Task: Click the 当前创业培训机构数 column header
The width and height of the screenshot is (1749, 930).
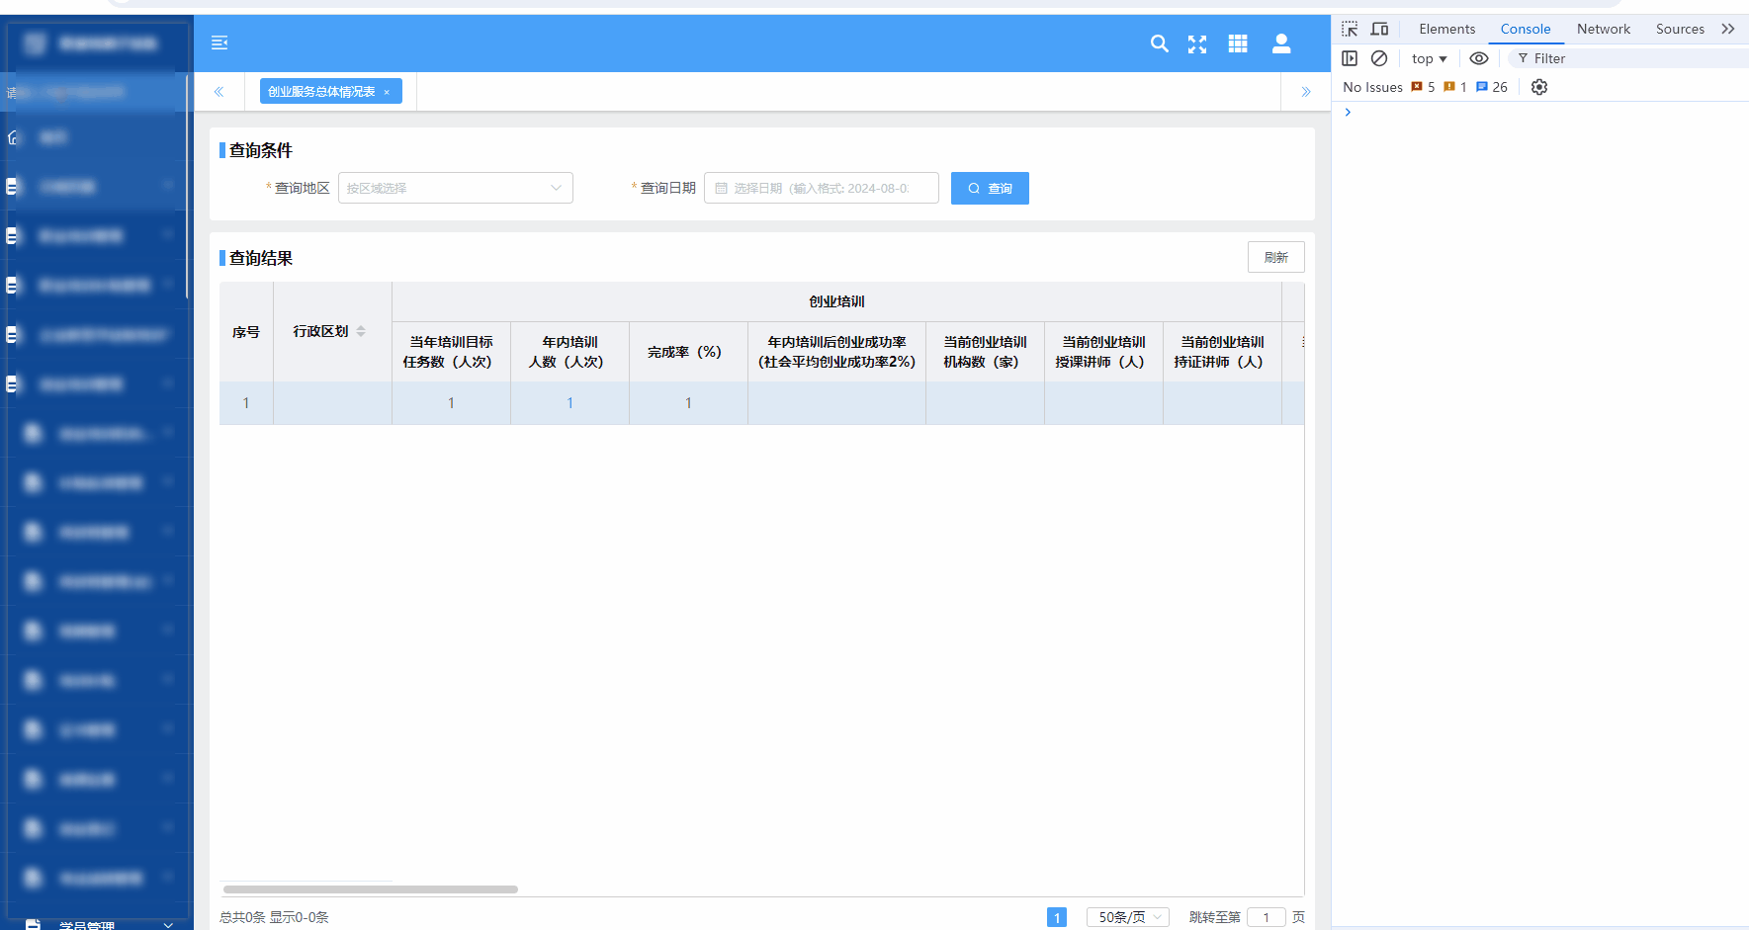Action: tap(986, 352)
